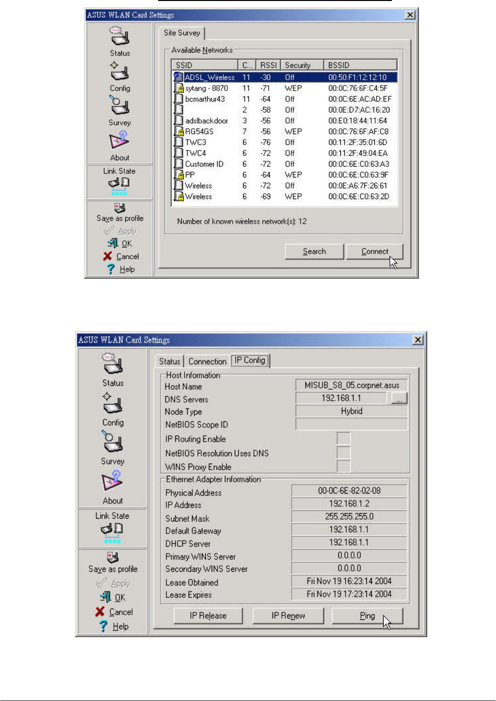Toggle WINS Proxy Enable checkbox
The width and height of the screenshot is (496, 701).
344,467
